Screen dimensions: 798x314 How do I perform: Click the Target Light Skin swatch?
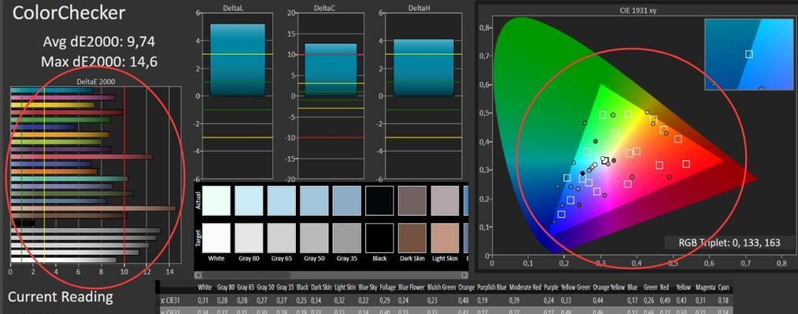445,238
